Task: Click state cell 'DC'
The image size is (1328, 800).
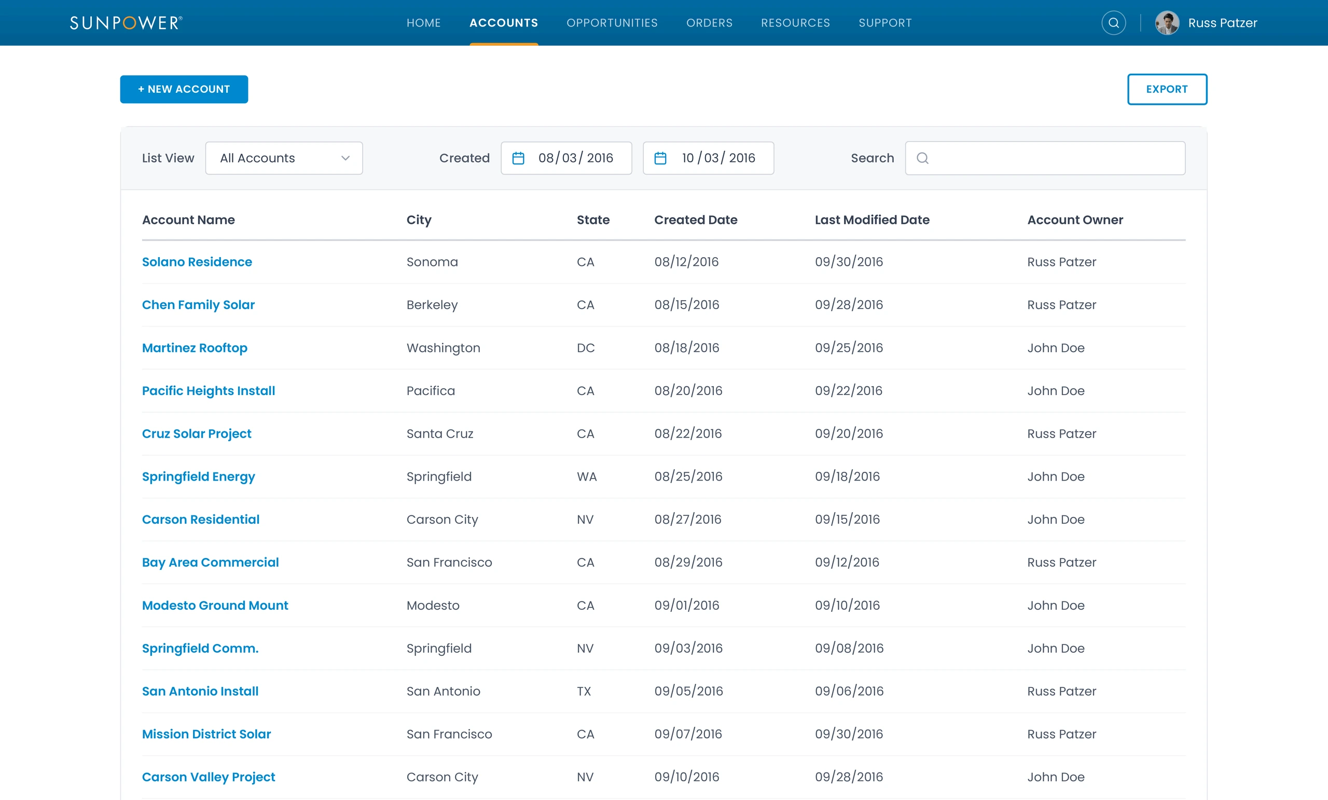Action: 585,348
